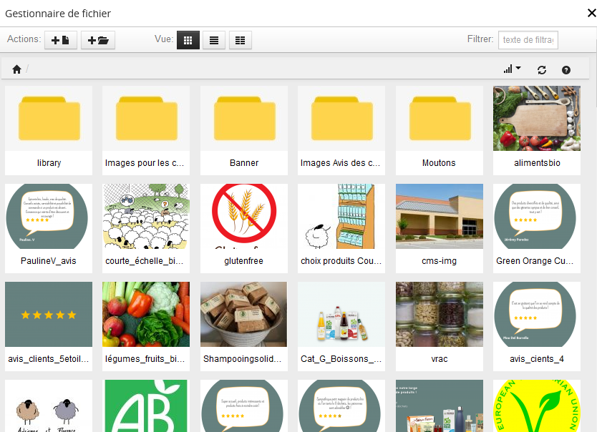The image size is (597, 432).
Task: Click the 'PaulineV_avis' file name label
Action: pos(49,261)
